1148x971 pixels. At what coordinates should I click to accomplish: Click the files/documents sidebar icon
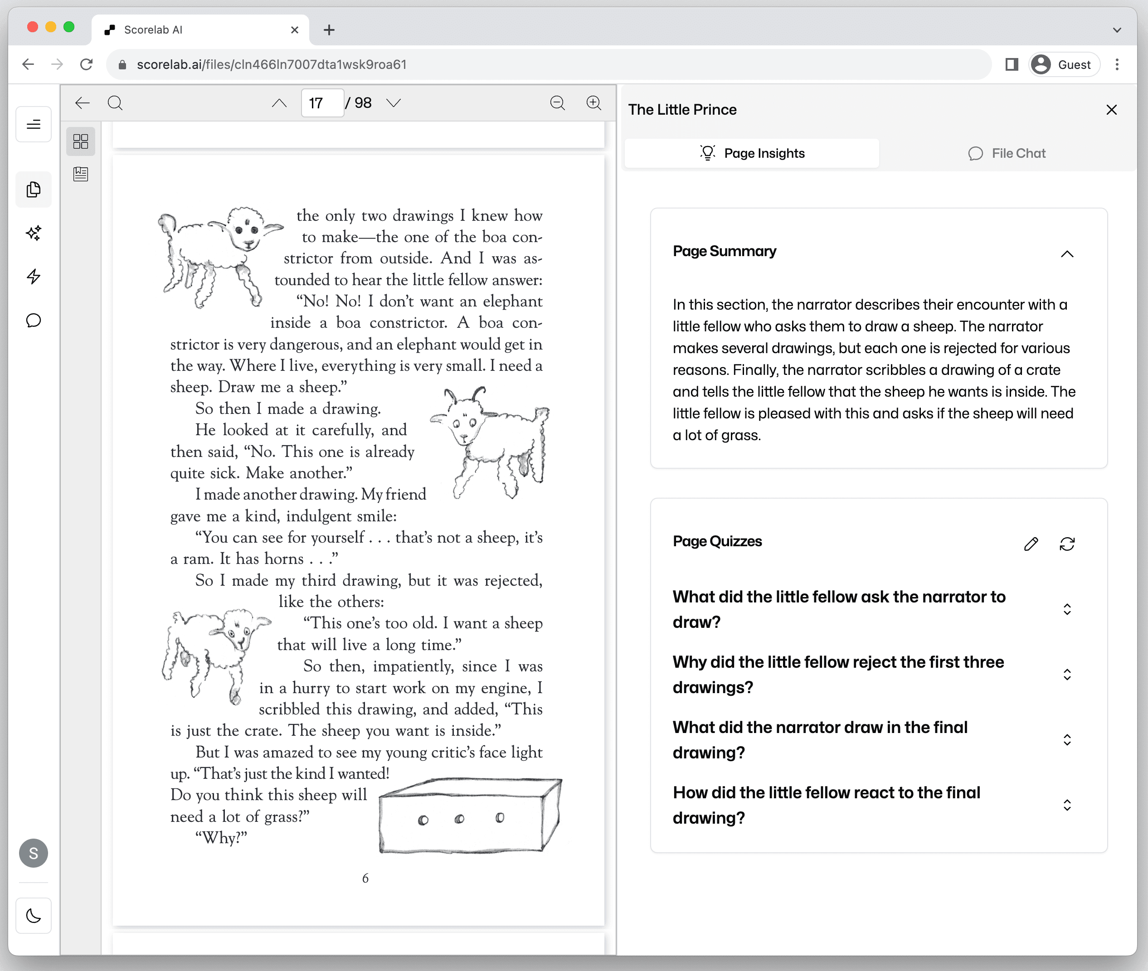click(x=34, y=190)
